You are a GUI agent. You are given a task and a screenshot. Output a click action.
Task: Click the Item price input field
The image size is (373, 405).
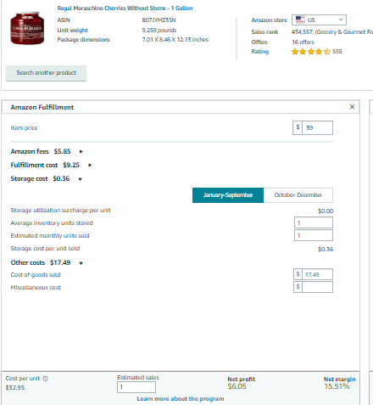tap(317, 127)
